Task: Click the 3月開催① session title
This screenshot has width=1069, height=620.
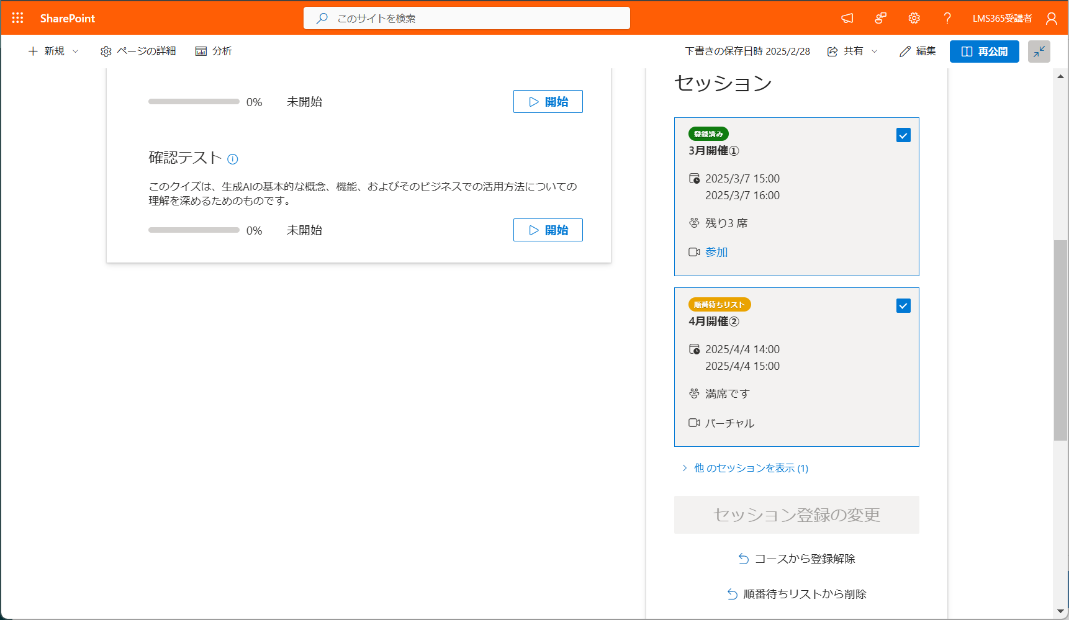Action: (x=714, y=151)
